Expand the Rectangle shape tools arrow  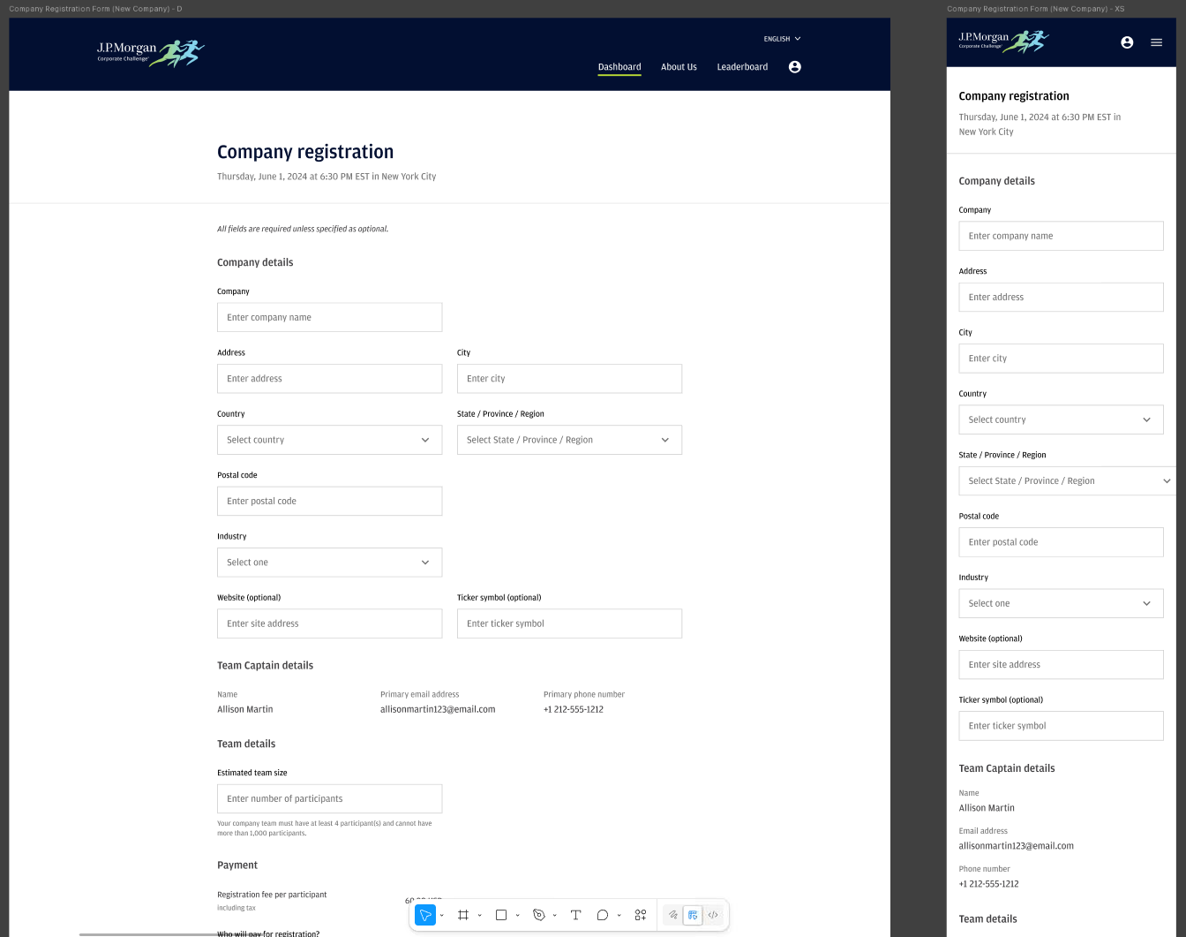(x=518, y=915)
